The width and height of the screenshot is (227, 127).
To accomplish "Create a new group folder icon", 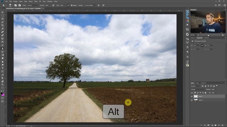I will coord(216,125).
